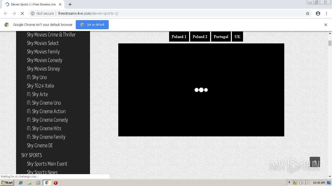Screen dimensions: 332x186
Task: Open IT: Sky Cinema Hits channel
Action: tap(44, 128)
